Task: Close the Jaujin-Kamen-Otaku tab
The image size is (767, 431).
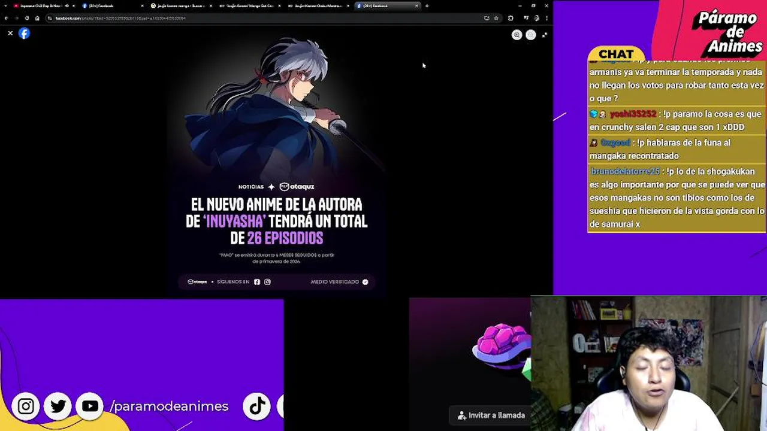Action: pos(348,6)
